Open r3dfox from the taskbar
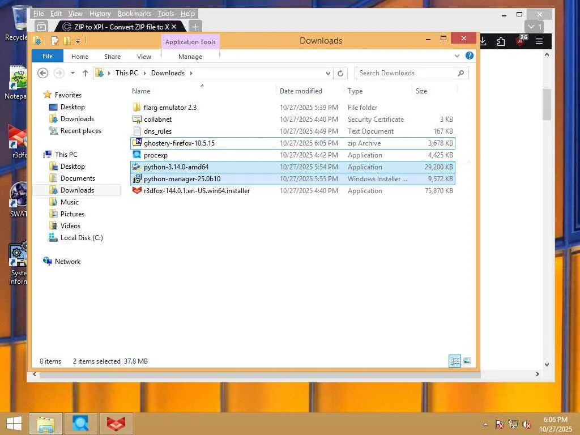580x435 pixels. click(x=116, y=424)
